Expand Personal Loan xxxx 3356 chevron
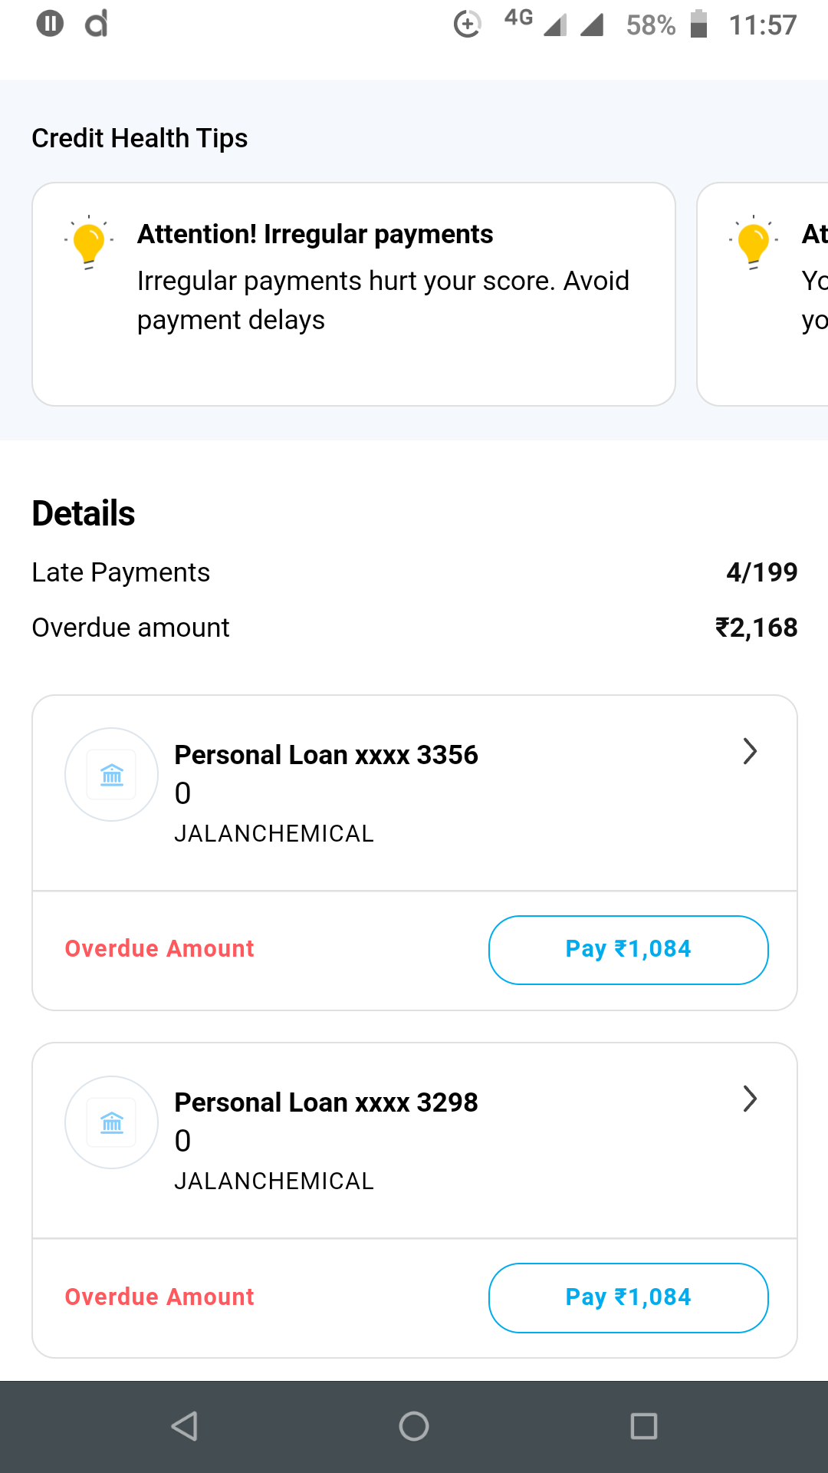828x1473 pixels. click(x=750, y=752)
